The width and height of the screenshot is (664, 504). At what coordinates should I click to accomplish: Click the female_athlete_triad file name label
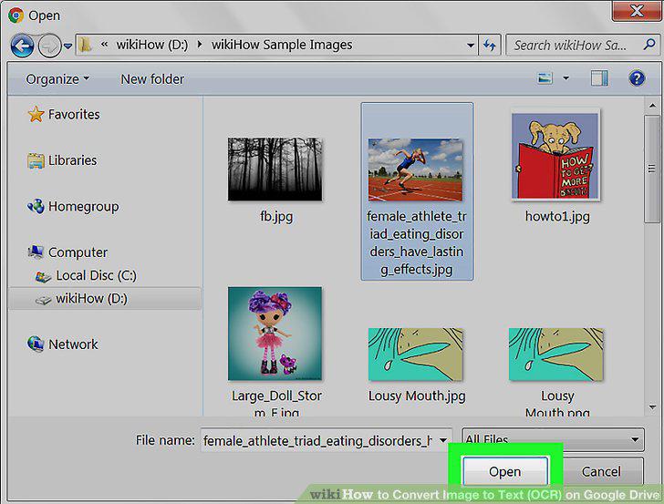coord(417,242)
